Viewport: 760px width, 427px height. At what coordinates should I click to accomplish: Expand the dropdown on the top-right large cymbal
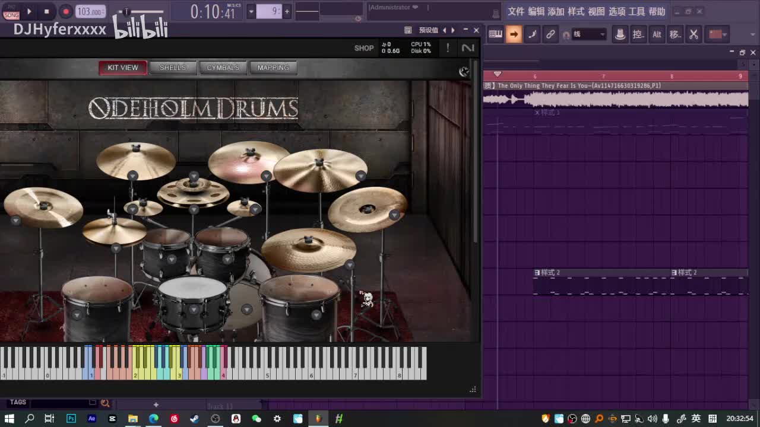[360, 176]
